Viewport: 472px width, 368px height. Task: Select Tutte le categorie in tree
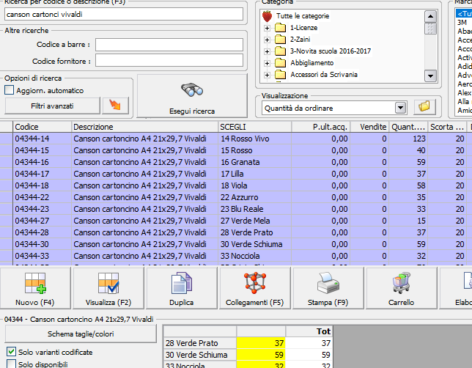coord(303,16)
